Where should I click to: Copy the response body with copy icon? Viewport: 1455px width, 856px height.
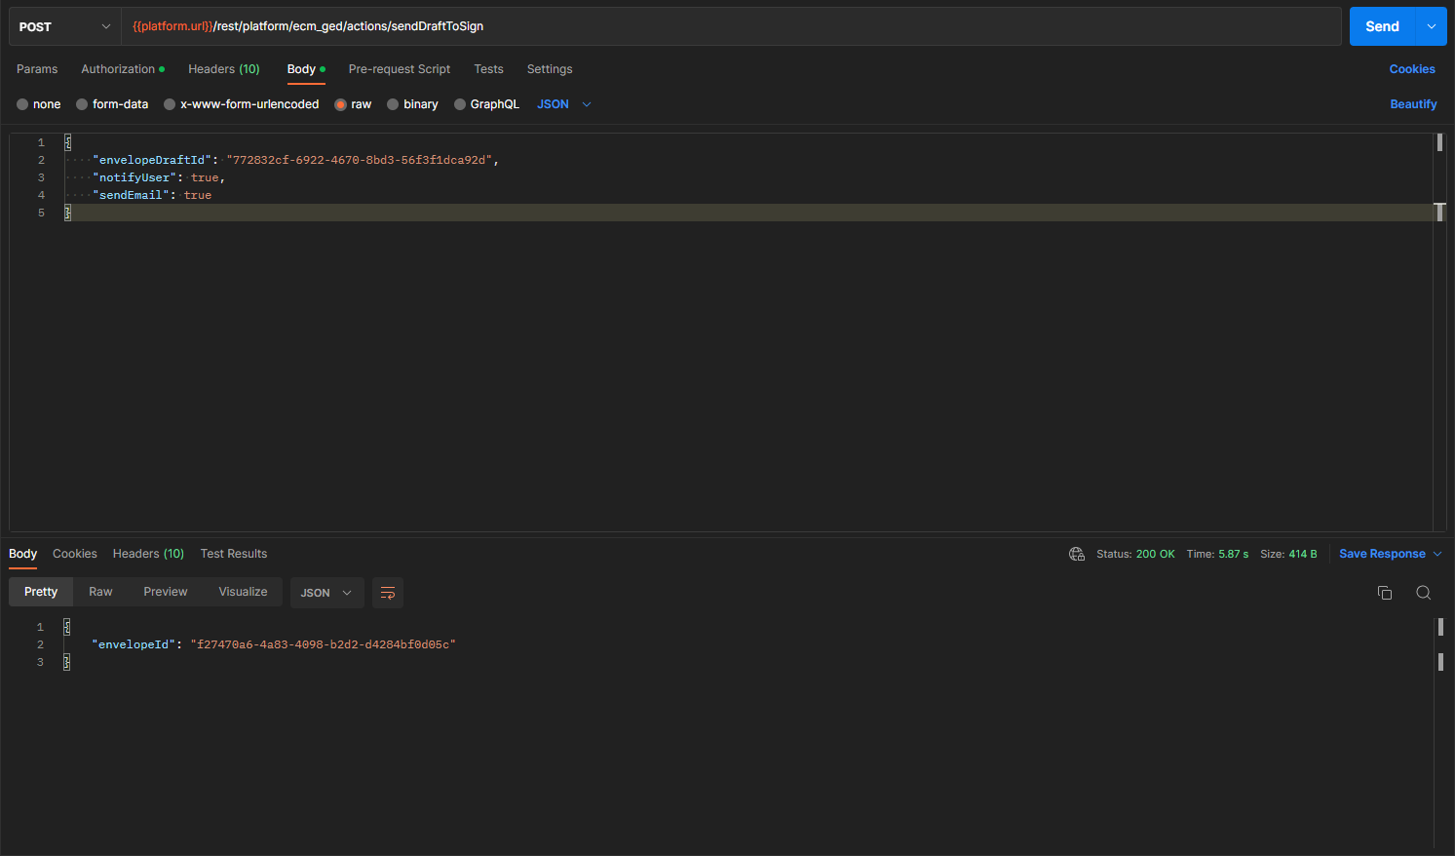pyautogui.click(x=1384, y=593)
